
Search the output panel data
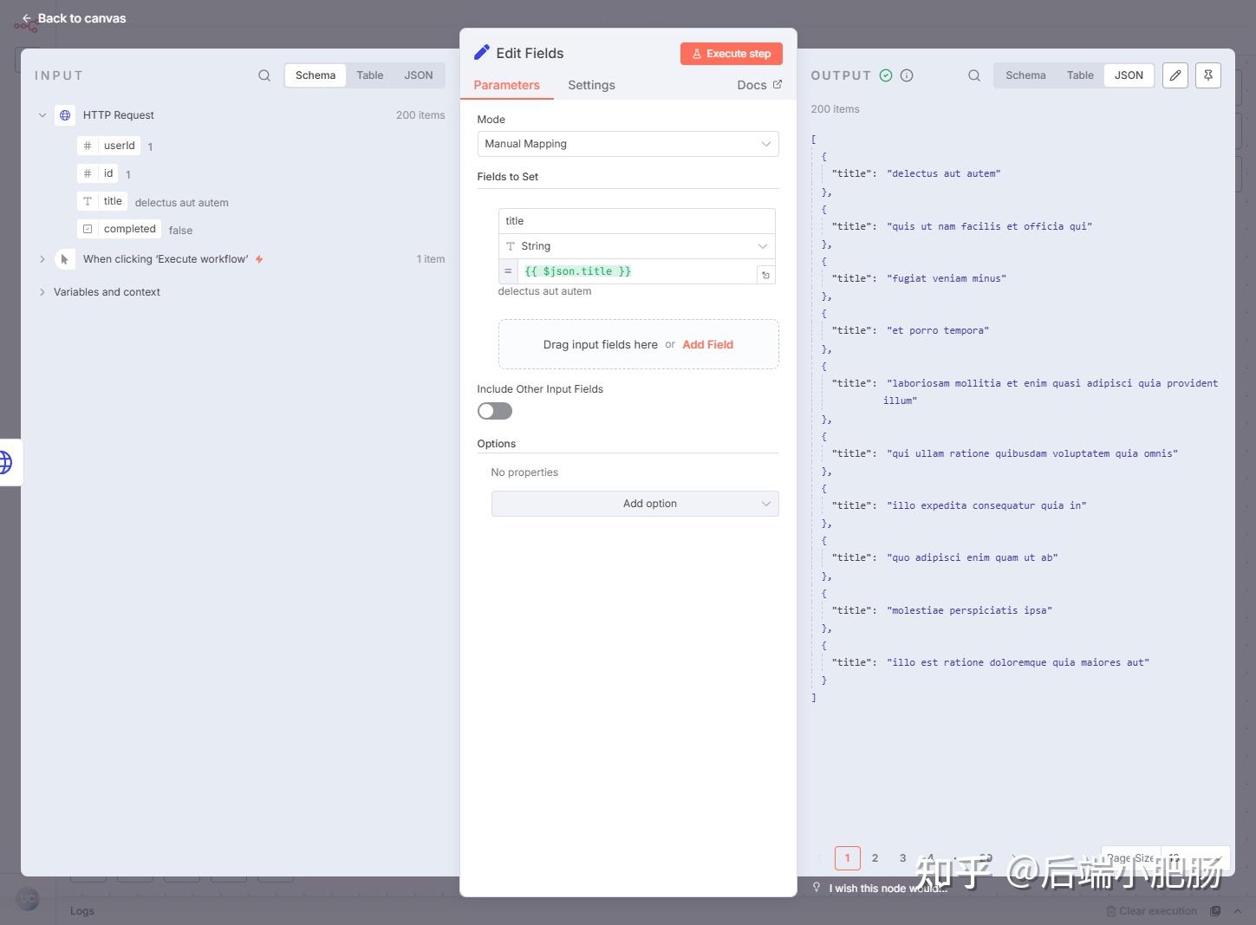(x=974, y=75)
